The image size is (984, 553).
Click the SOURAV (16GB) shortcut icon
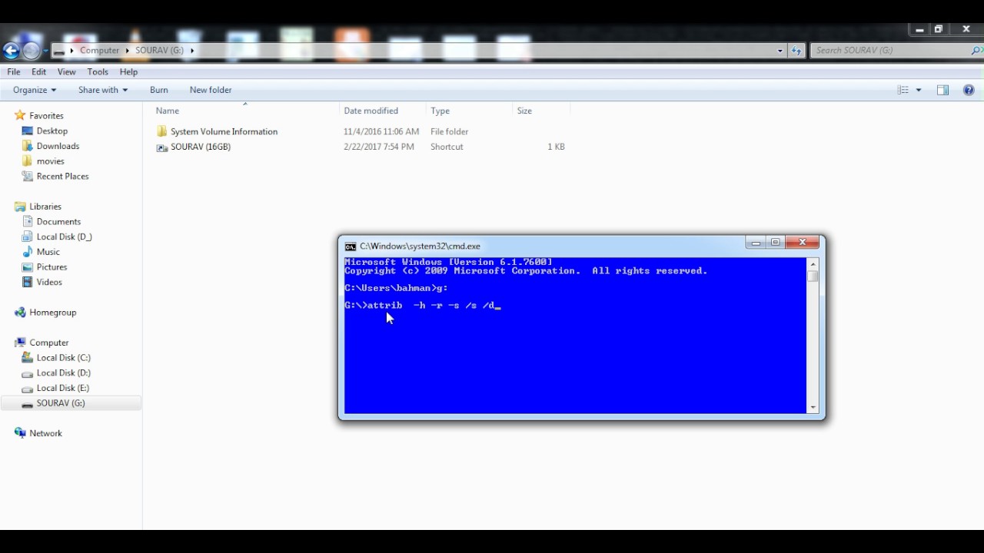(161, 147)
